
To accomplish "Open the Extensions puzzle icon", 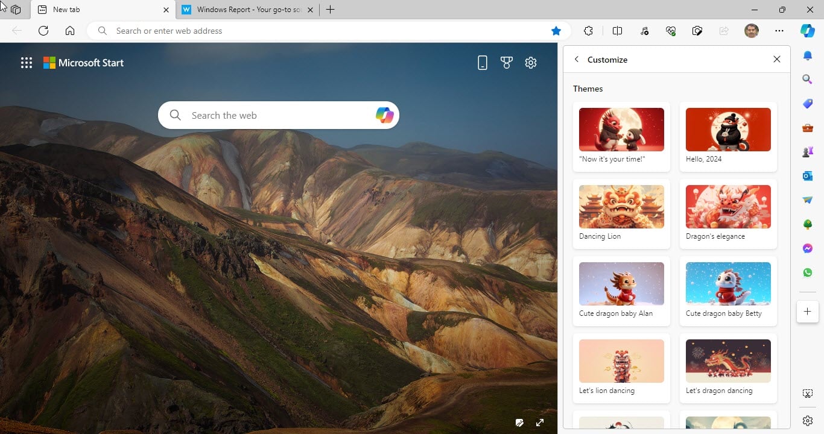I will tap(589, 31).
